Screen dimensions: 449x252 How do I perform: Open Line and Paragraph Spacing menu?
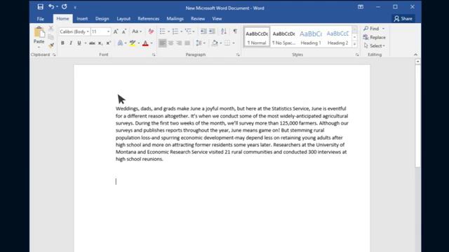tap(201, 43)
